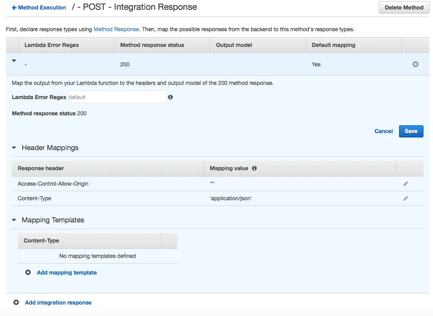Image resolution: width=433 pixels, height=316 pixels.
Task: Click the plus icon for integration response
Action: (x=16, y=303)
